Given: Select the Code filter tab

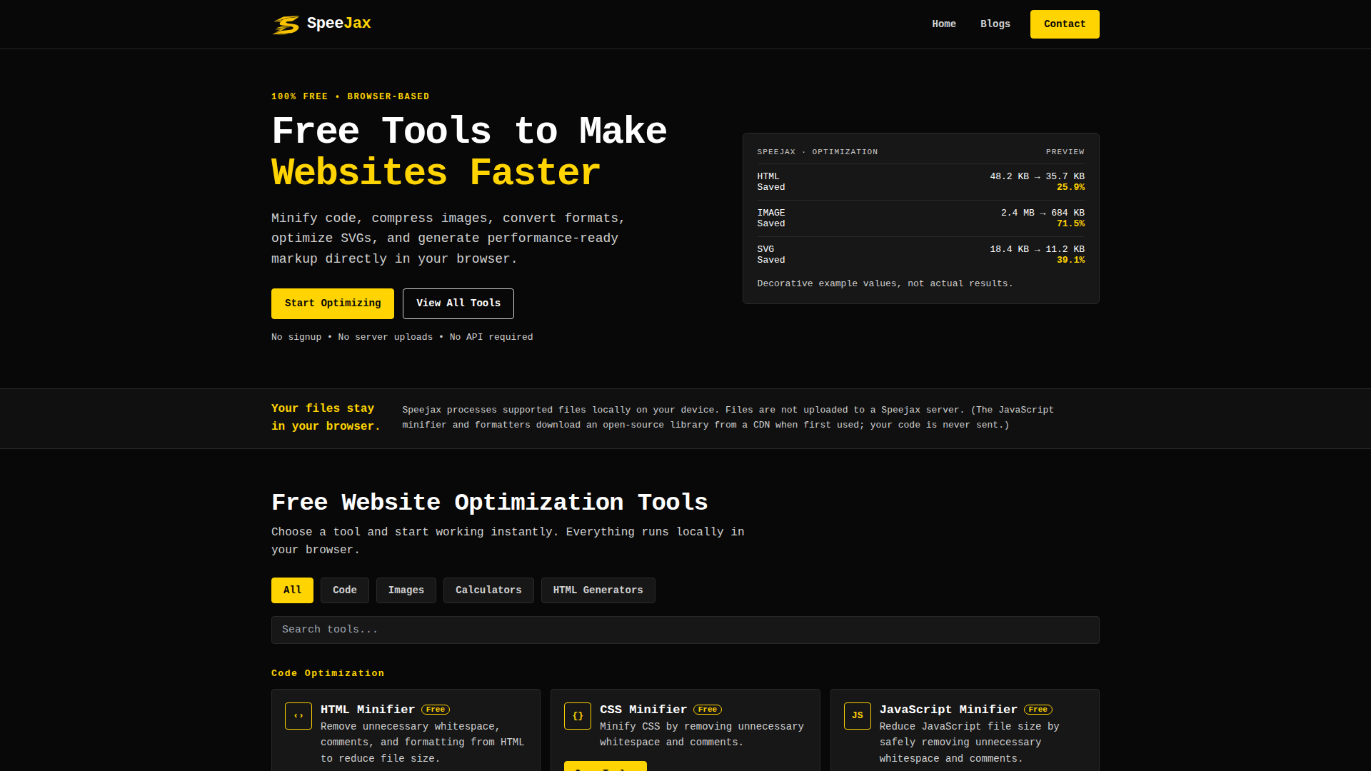Looking at the screenshot, I should point(345,590).
